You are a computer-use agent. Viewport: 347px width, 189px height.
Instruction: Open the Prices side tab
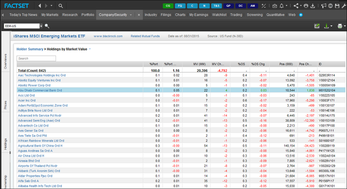click(x=5, y=105)
